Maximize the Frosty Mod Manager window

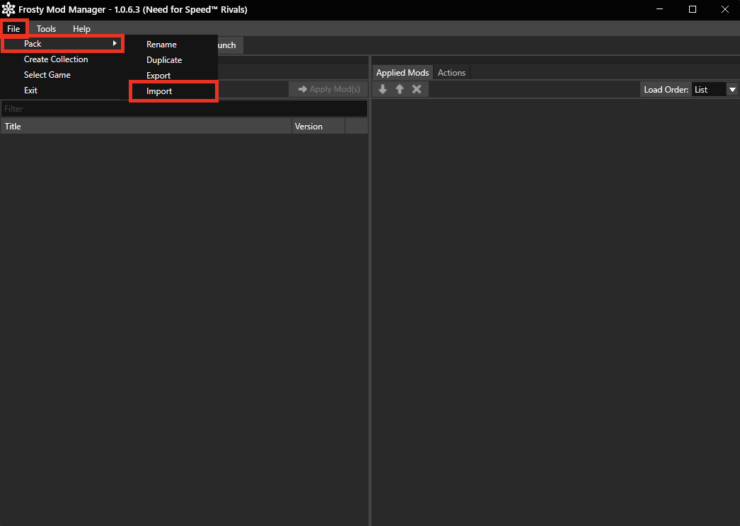click(x=693, y=9)
